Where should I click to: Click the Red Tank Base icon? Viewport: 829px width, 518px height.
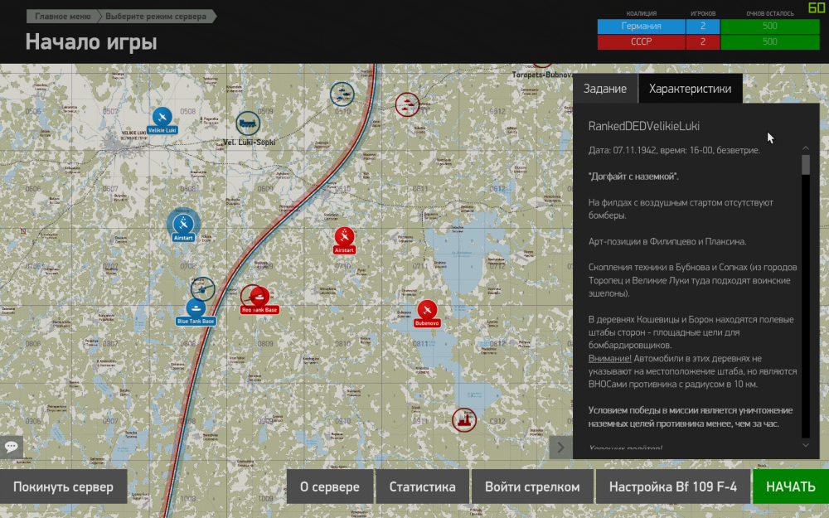tap(259, 296)
